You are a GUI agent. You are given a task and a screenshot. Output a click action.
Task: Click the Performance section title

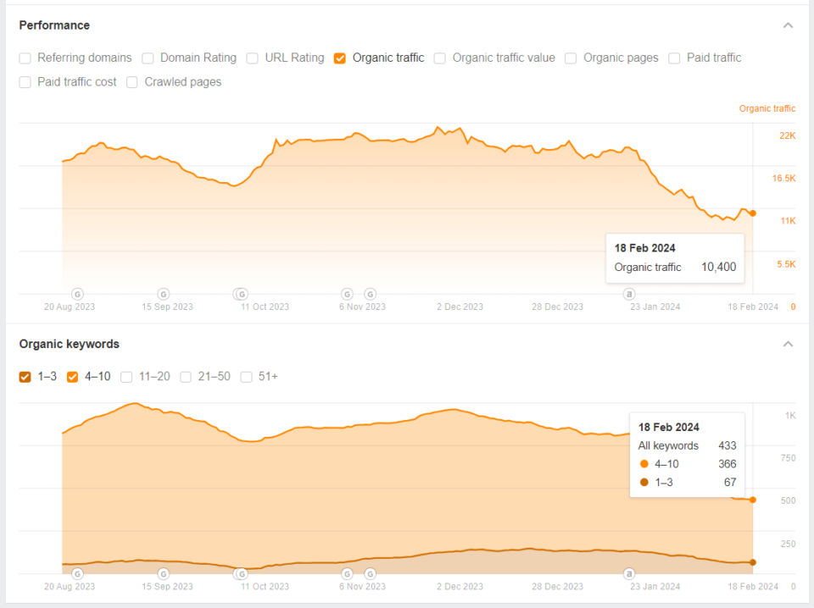click(x=54, y=25)
